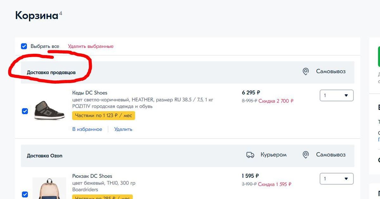
Task: Select 'Самовывоз' in Ozon delivery section
Action: pyautogui.click(x=331, y=155)
